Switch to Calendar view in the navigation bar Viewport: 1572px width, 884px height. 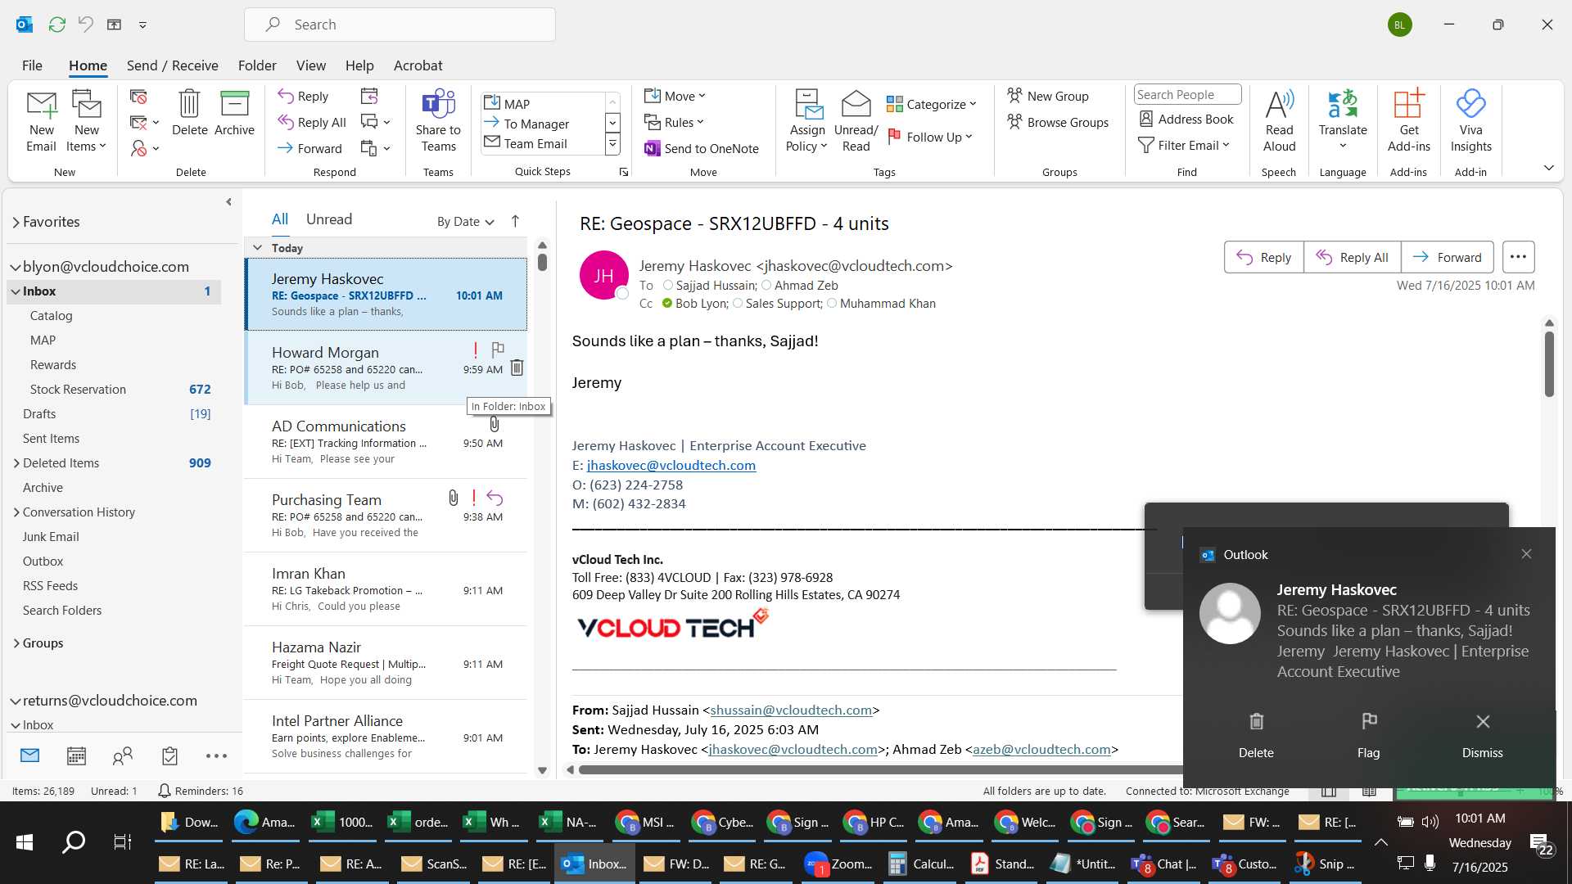pos(76,755)
